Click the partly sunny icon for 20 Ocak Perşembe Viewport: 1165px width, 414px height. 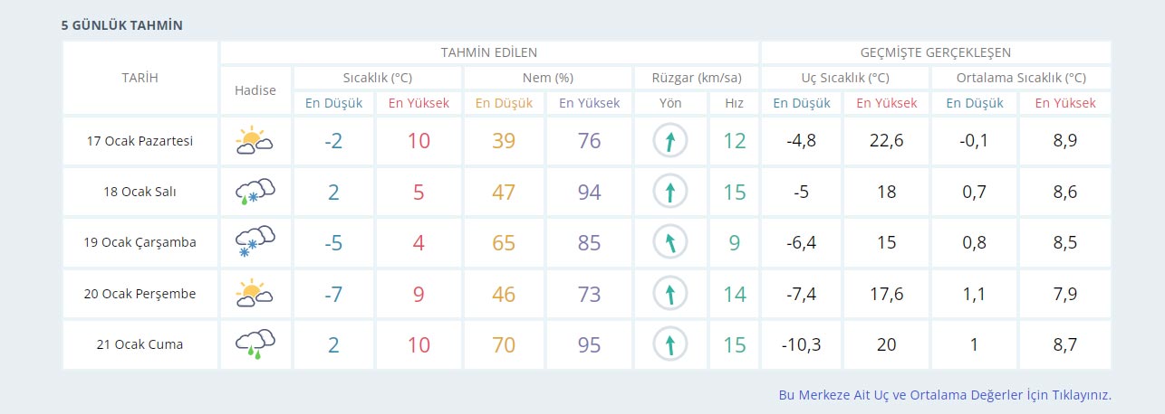[255, 293]
